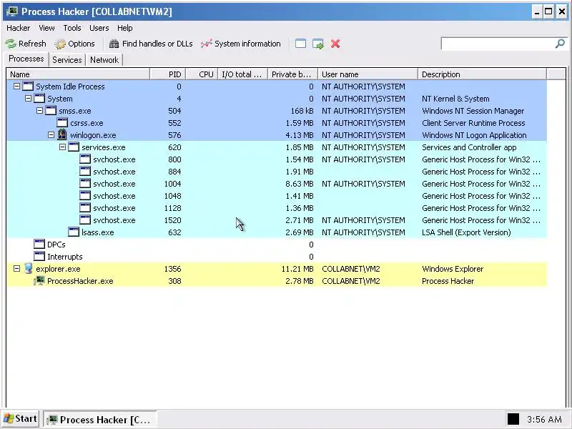The image size is (572, 429).
Task: Collapse the System process node
Action: pyautogui.click(x=28, y=99)
